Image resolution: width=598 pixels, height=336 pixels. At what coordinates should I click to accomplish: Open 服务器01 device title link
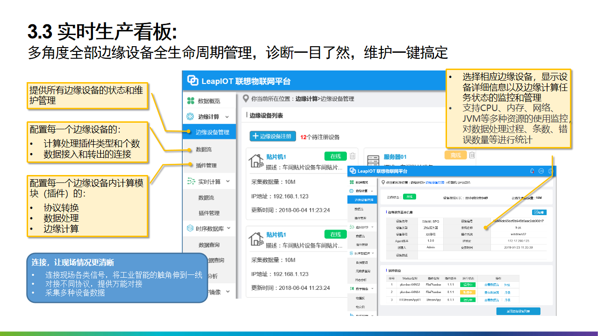395,157
